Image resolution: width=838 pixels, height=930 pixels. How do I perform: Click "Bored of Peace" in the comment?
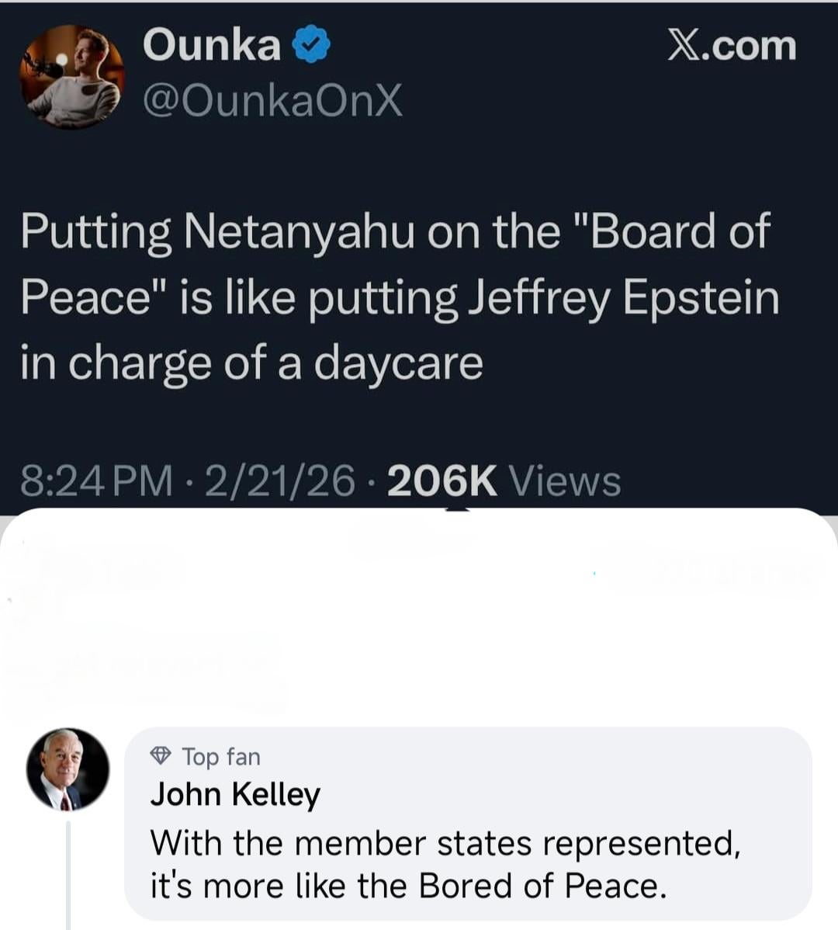point(538,886)
